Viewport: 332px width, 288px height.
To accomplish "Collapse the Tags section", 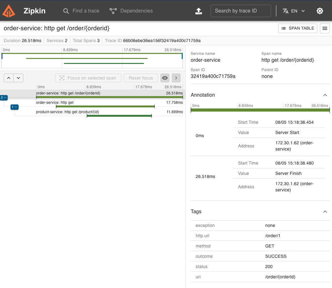I will pyautogui.click(x=325, y=212).
